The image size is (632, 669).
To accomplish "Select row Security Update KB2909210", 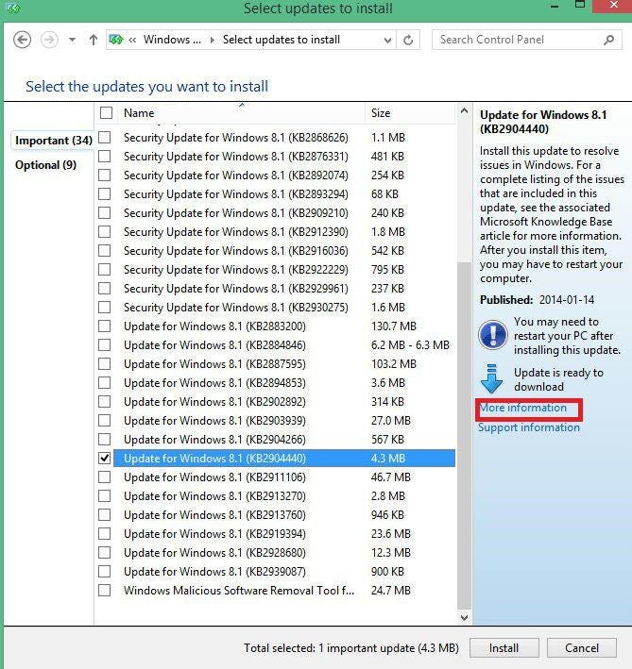I will [x=284, y=213].
